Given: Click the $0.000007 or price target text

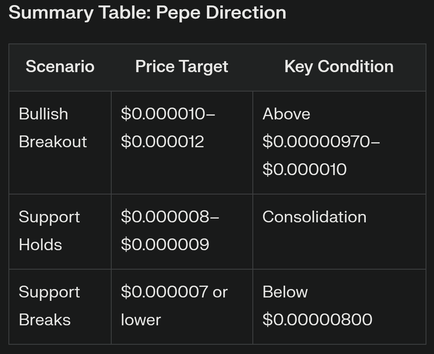Looking at the screenshot, I should coord(174,292).
